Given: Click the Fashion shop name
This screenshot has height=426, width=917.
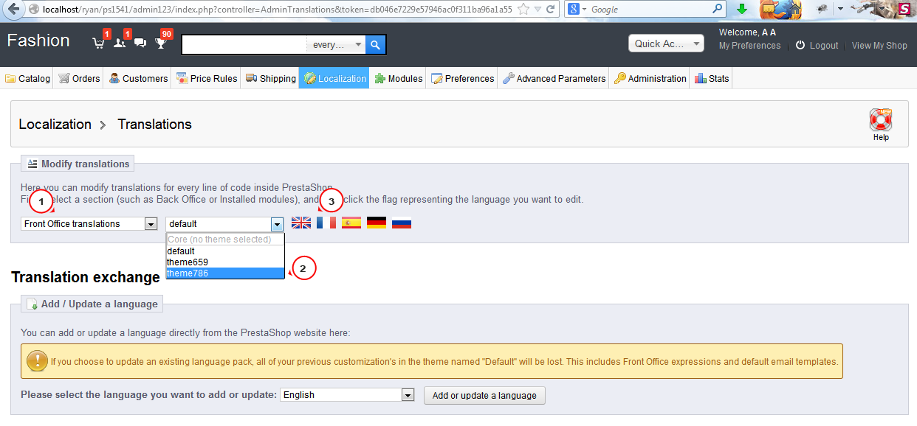Looking at the screenshot, I should pyautogui.click(x=38, y=41).
